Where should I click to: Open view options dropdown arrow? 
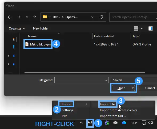142,28
